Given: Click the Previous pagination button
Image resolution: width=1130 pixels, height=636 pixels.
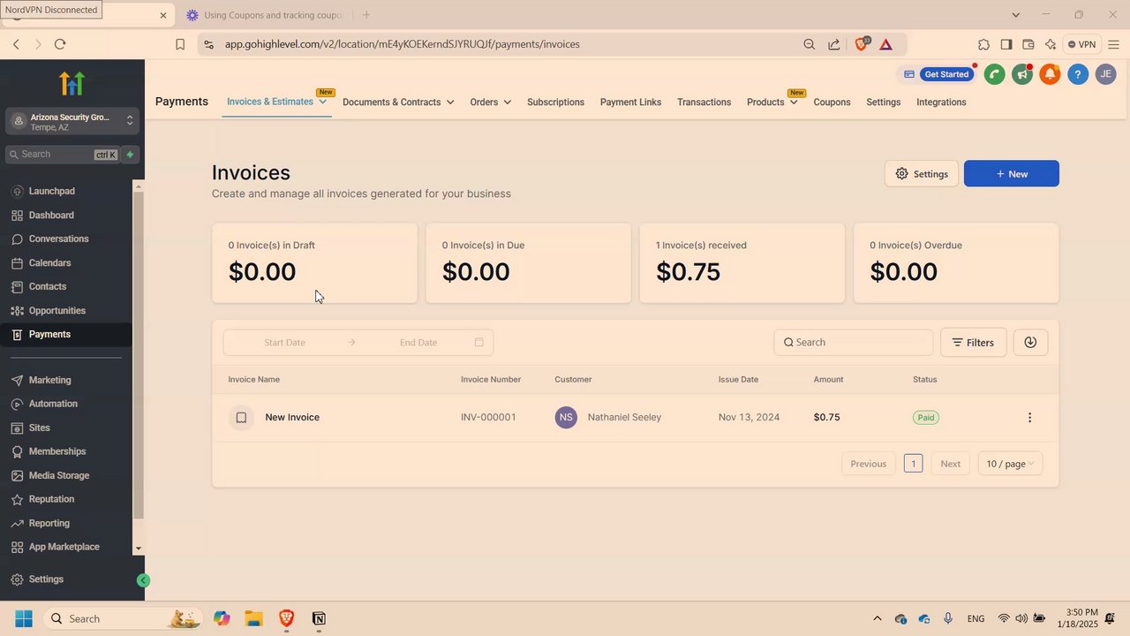Looking at the screenshot, I should click(x=868, y=464).
